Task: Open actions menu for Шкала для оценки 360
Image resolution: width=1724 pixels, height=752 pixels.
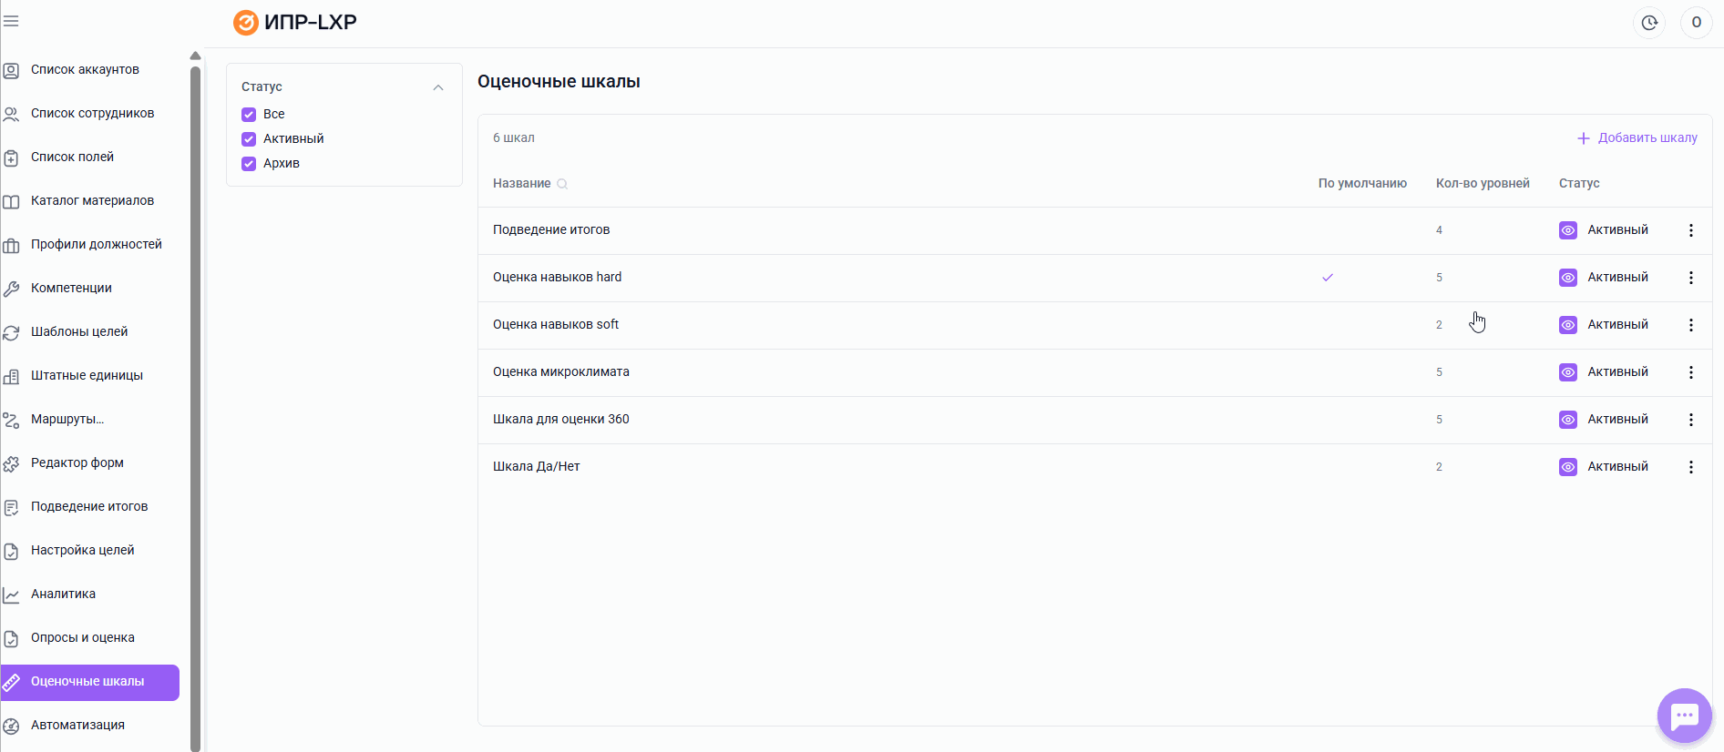Action: coord(1691,420)
